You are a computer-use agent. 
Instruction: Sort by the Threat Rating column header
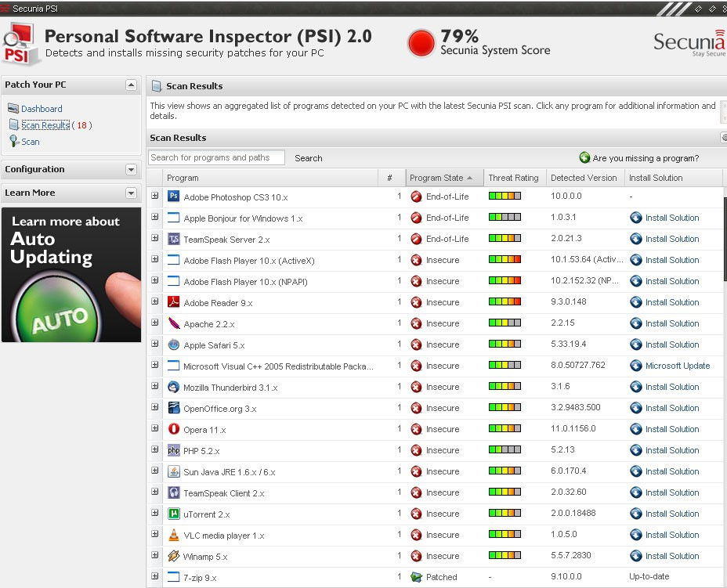pyautogui.click(x=515, y=178)
